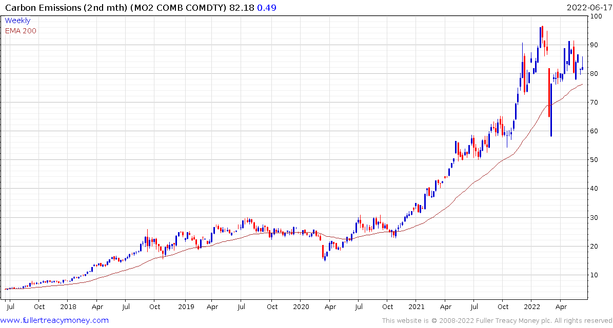Click the y-axis label 30
Viewport: 613px width, 328px height.
click(595, 217)
